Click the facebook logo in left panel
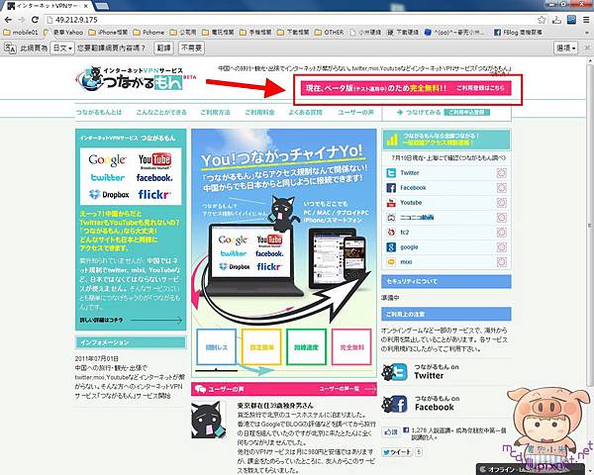 154,178
